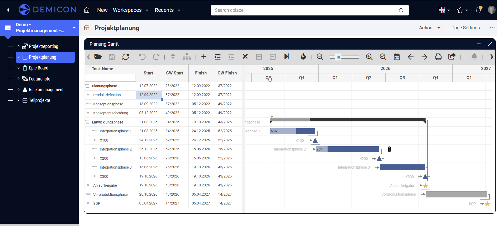
Task: Open the apps grid dropdown
Action: [x=444, y=10]
